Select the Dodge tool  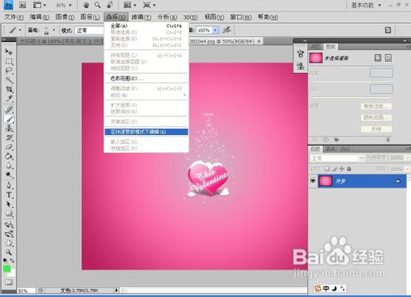9,174
